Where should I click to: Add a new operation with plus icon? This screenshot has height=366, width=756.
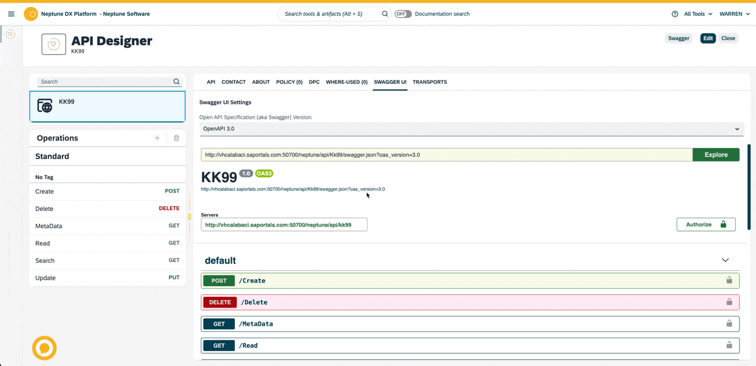click(157, 138)
